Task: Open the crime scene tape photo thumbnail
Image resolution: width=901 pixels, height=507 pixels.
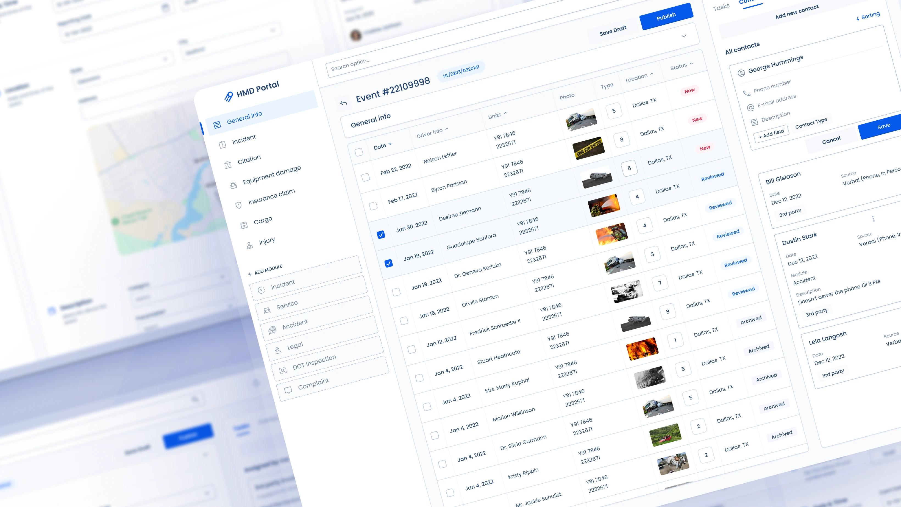Action: [589, 148]
